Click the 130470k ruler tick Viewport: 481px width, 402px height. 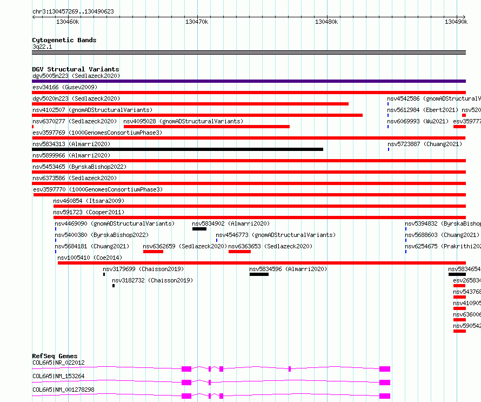(197, 22)
